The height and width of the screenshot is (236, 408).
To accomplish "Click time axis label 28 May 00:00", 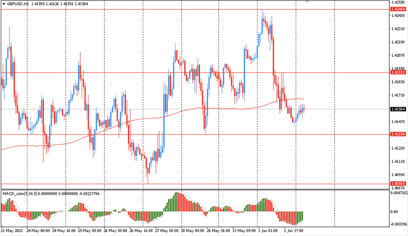I will pyautogui.click(x=193, y=231).
